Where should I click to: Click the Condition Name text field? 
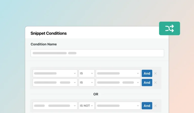tap(97, 53)
